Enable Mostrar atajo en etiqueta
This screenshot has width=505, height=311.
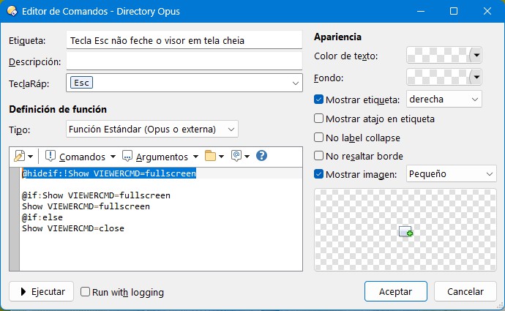point(318,119)
